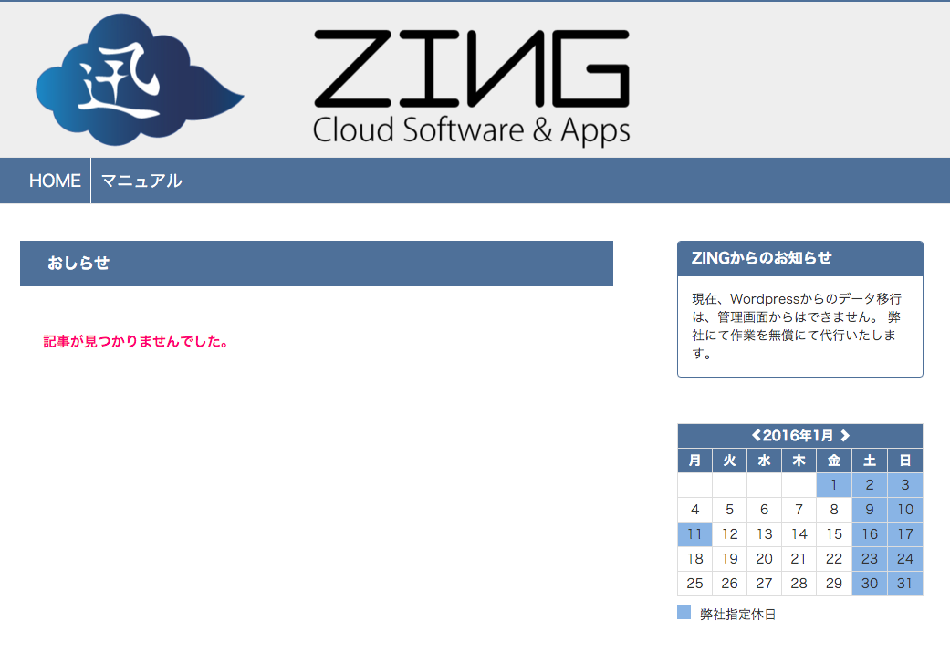Image resolution: width=950 pixels, height=652 pixels.
Task: Select calendar day 13
Action: [764, 534]
